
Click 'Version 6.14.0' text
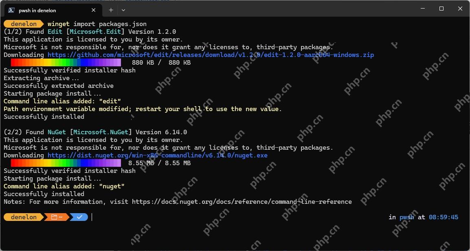coord(161,132)
